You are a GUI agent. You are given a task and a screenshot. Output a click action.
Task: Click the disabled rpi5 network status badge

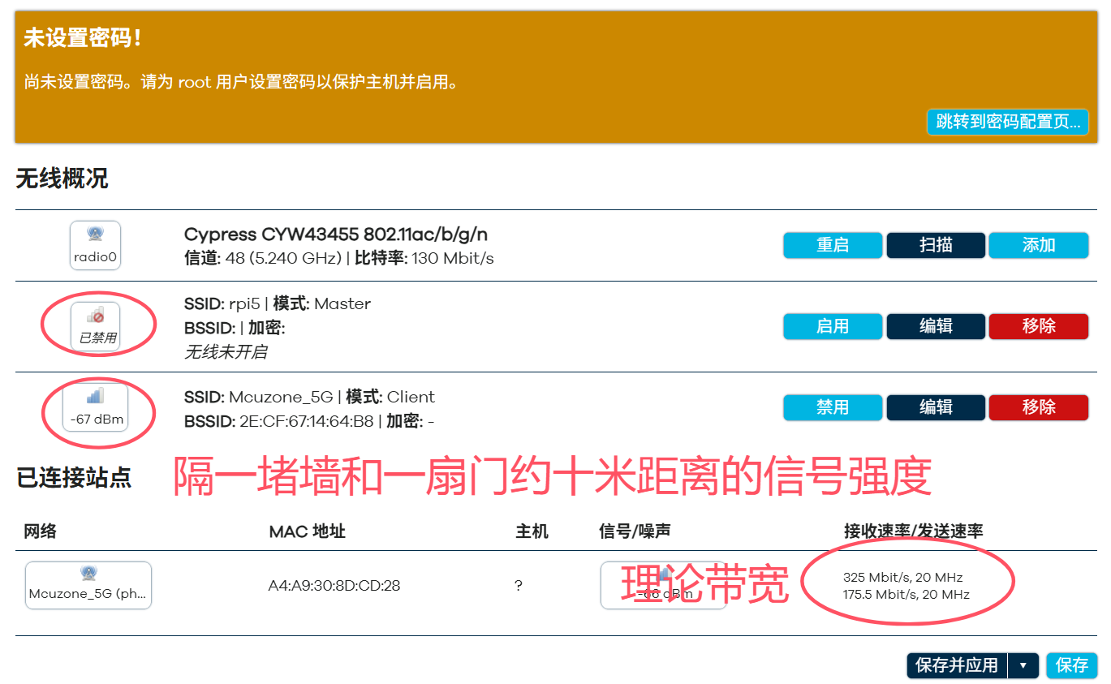[95, 326]
